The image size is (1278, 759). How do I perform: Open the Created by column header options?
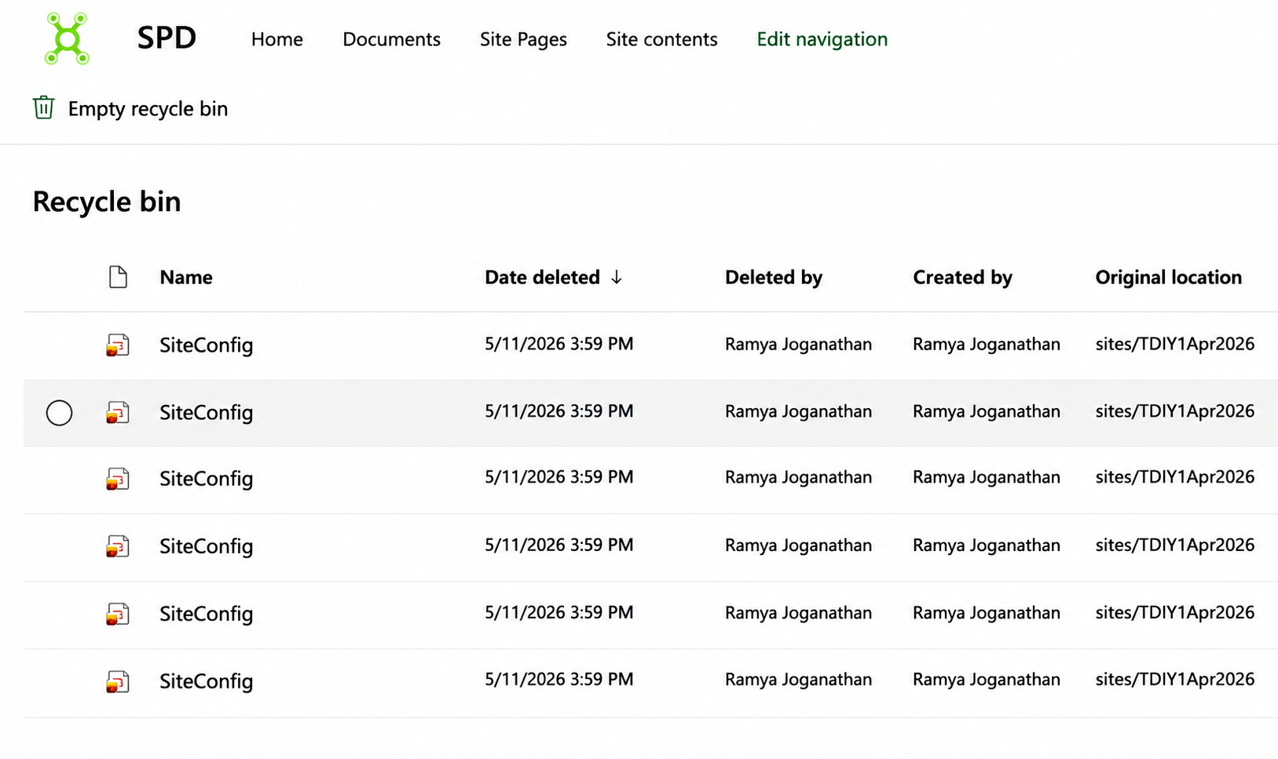(x=962, y=277)
